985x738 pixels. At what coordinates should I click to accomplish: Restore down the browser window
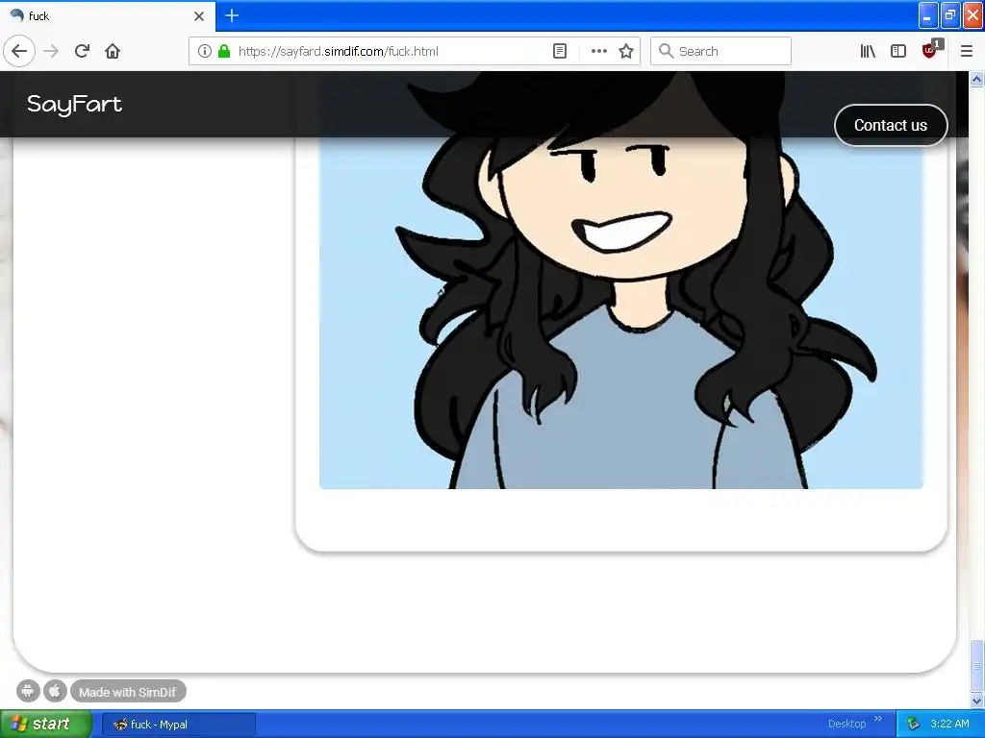tap(949, 15)
